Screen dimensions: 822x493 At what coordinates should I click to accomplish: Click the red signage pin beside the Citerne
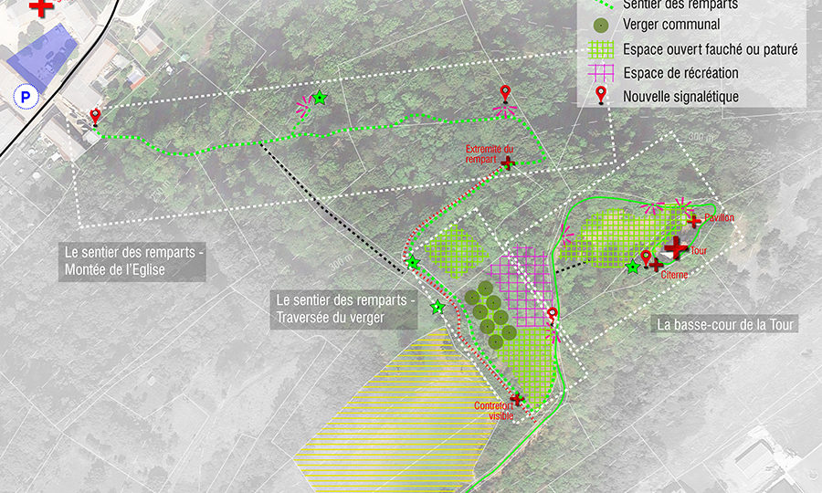click(645, 257)
